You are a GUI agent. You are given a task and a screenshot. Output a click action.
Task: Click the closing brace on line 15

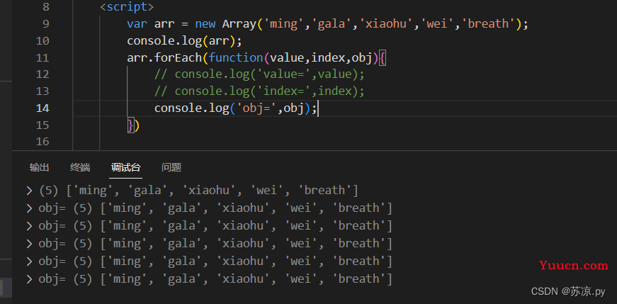130,125
